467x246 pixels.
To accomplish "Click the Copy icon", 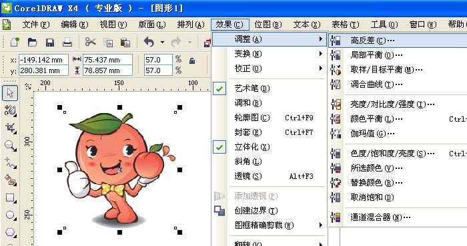I will tap(108, 43).
